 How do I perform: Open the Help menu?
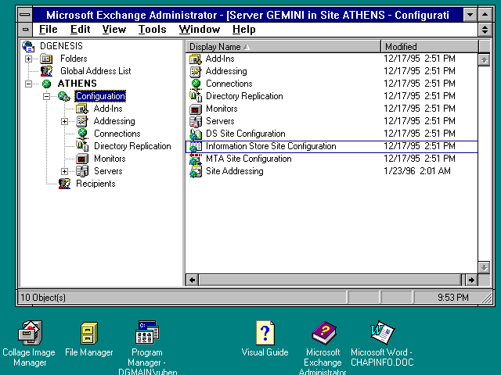[243, 30]
